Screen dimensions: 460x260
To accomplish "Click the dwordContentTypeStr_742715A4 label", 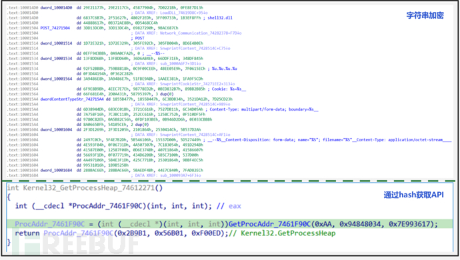I will (72, 99).
